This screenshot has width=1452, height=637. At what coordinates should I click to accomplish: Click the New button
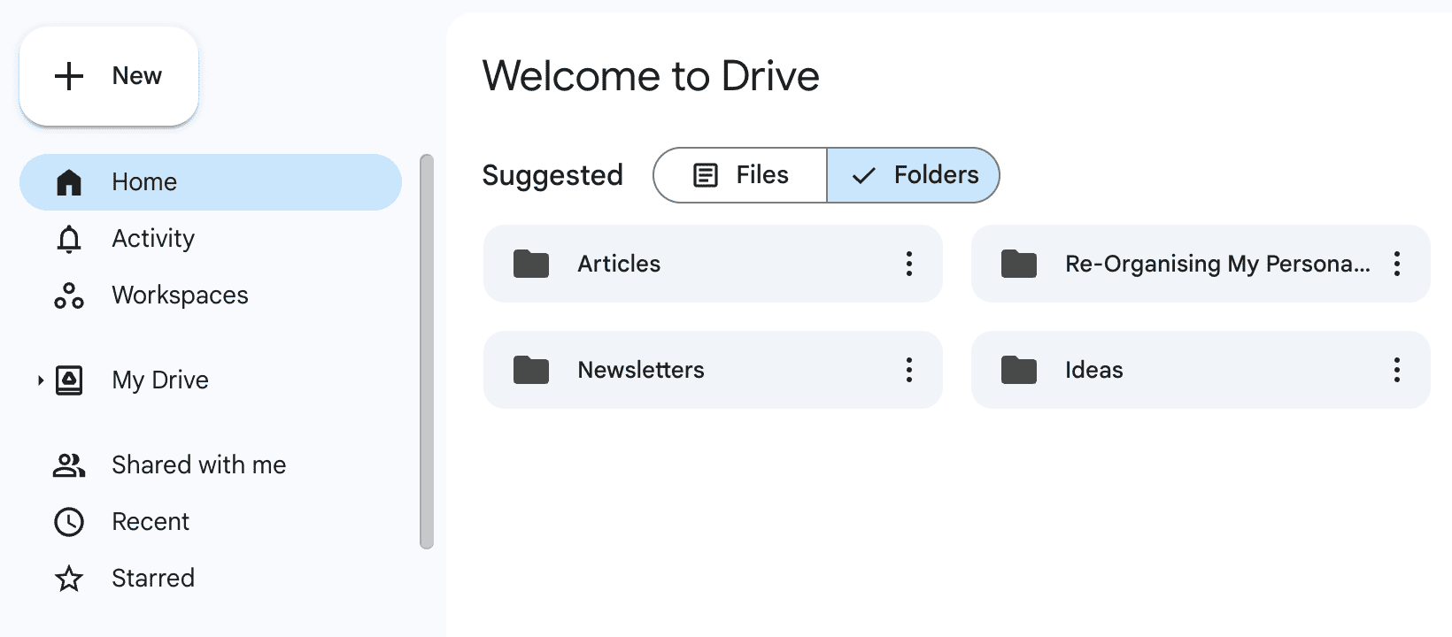[x=109, y=76]
